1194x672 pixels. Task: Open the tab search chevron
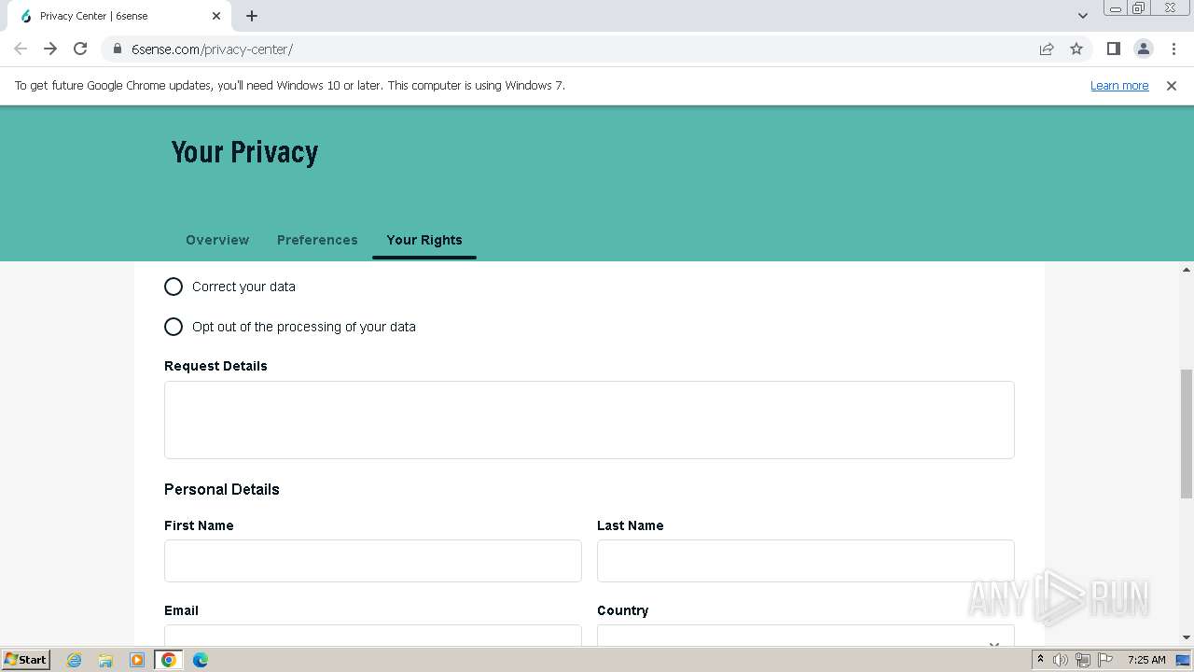1083,16
